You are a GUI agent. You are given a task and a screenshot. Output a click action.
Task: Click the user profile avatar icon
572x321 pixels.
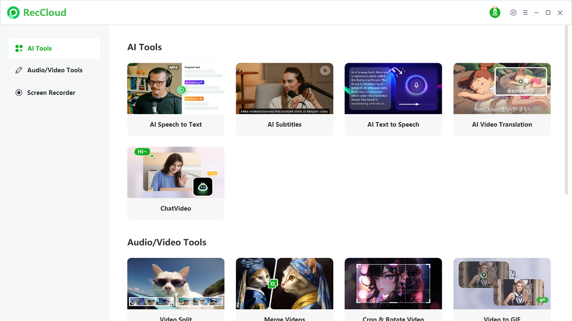click(495, 12)
